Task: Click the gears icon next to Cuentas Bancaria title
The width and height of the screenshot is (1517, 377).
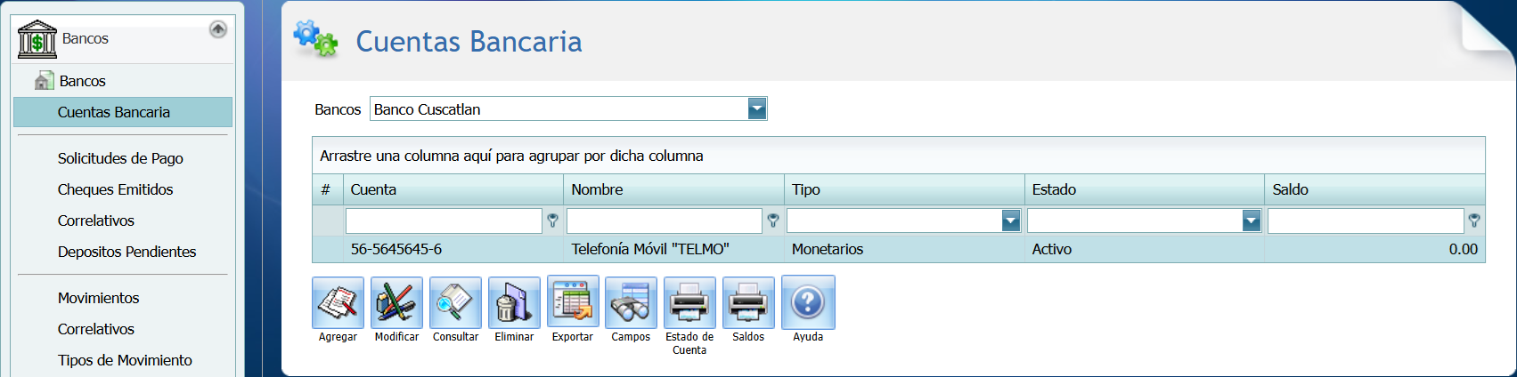Action: [x=316, y=39]
